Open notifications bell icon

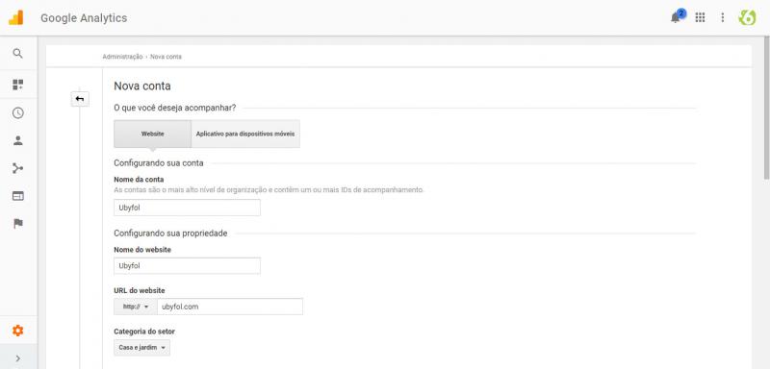tap(677, 17)
